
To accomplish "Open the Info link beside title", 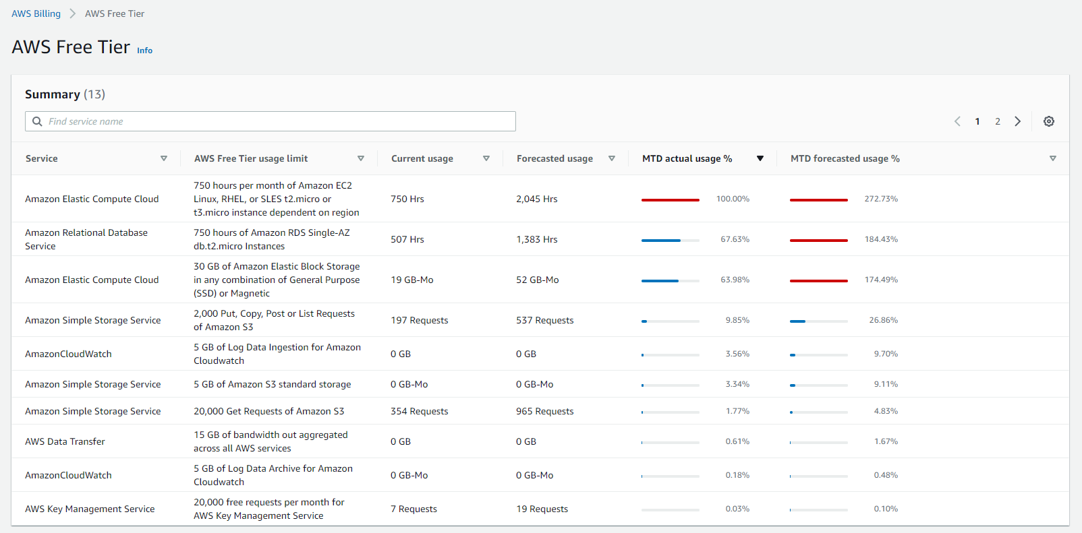I will (x=145, y=51).
